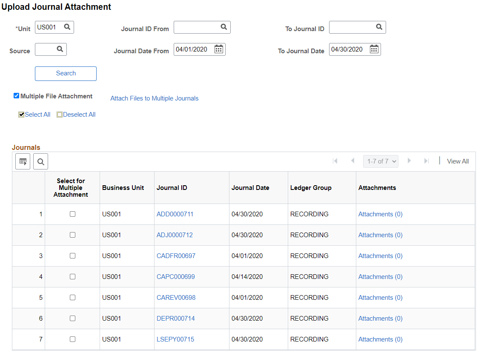Disable the Multiple File Attachment checkbox
This screenshot has height=356, width=487.
[16, 96]
